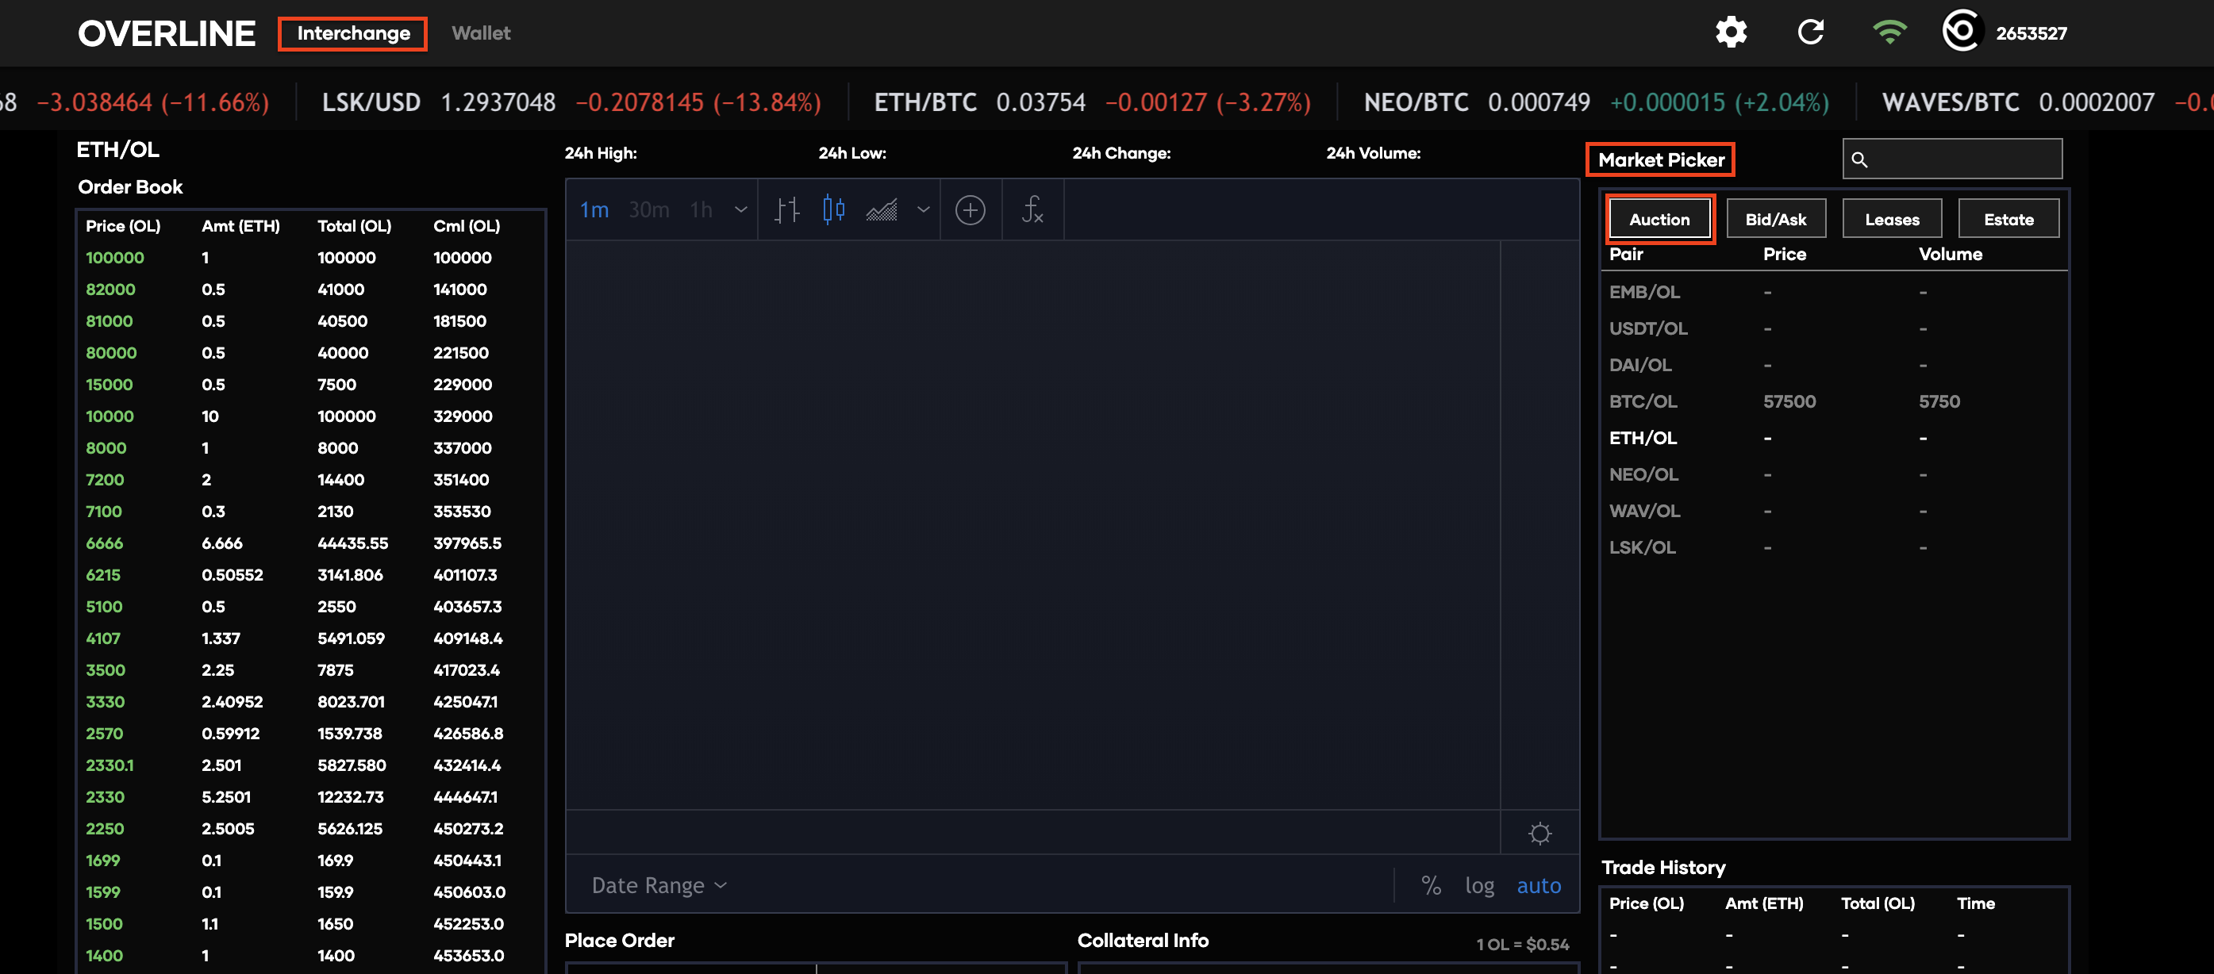This screenshot has height=974, width=2214.
Task: Select the OHLC bars chart type
Action: [786, 210]
